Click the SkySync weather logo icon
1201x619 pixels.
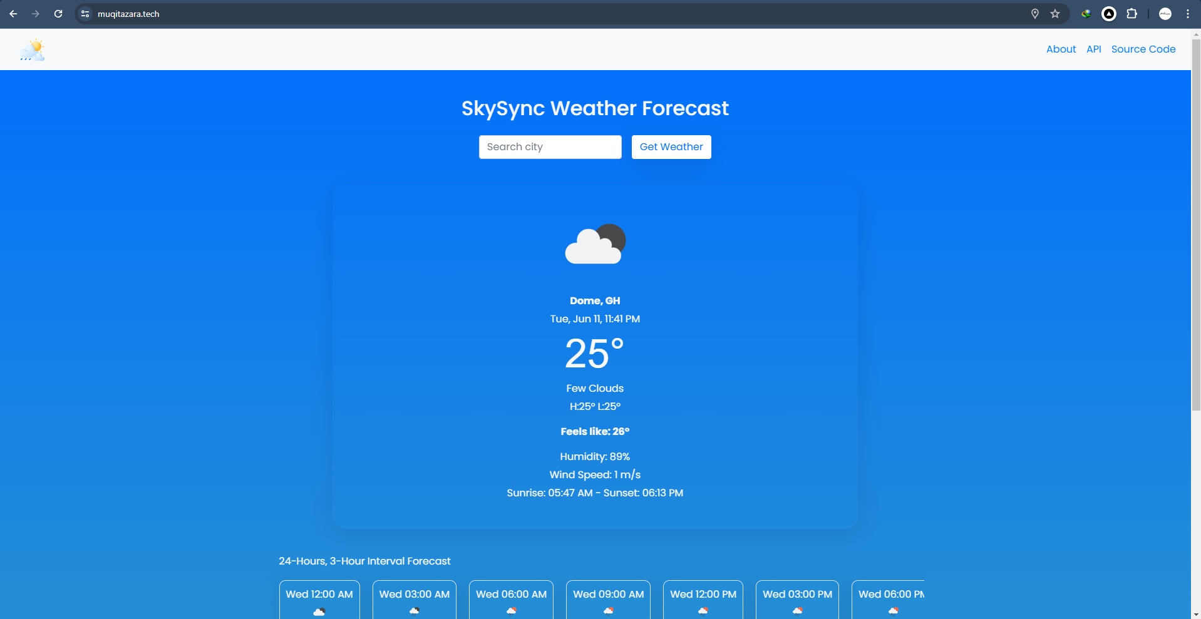coord(32,49)
